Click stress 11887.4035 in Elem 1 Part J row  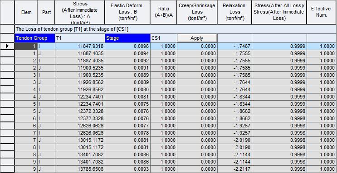(x=80, y=53)
